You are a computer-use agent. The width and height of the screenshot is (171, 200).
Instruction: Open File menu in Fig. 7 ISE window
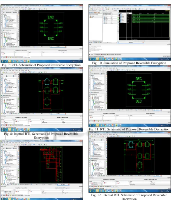[x=3, y=7]
